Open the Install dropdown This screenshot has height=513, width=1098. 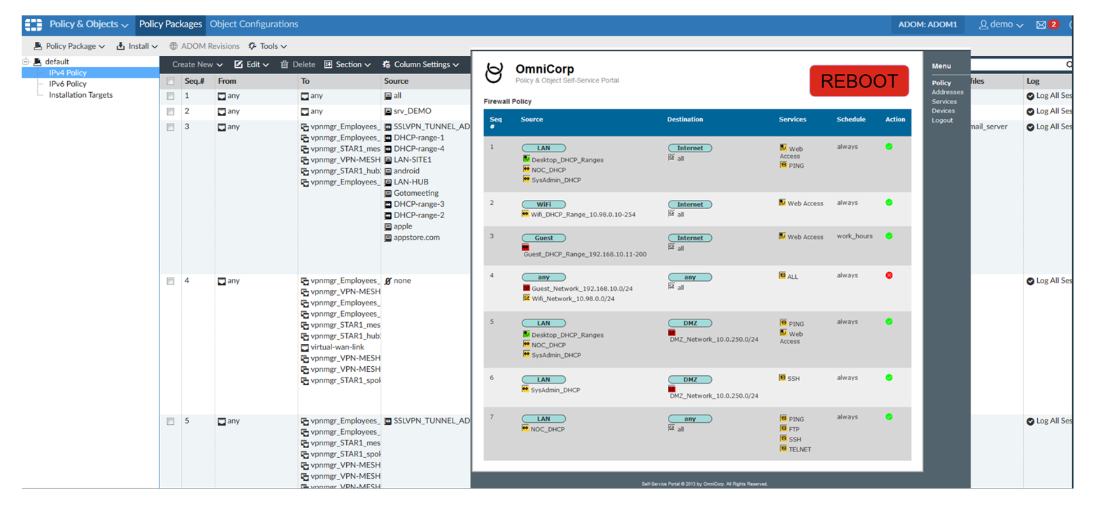point(137,46)
